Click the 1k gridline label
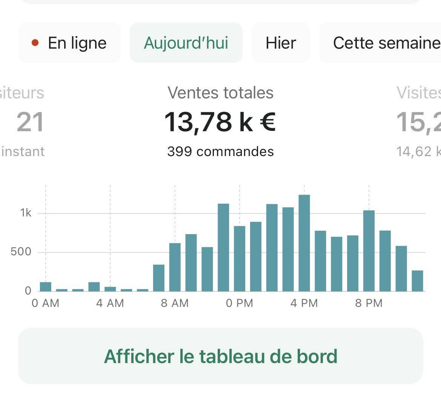 click(x=26, y=213)
